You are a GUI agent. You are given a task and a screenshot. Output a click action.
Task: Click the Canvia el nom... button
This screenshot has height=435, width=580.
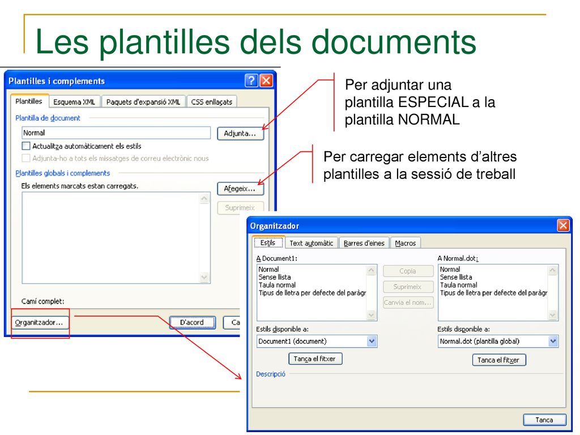tap(408, 302)
